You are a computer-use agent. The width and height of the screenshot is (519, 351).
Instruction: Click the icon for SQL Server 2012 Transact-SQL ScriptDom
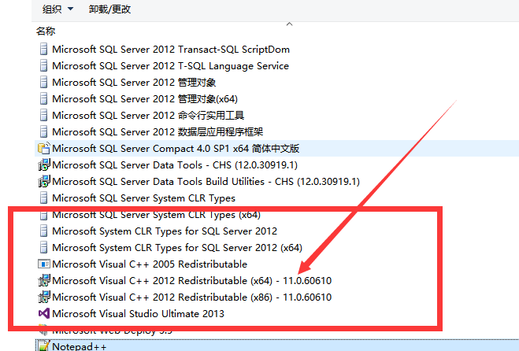[x=43, y=49]
